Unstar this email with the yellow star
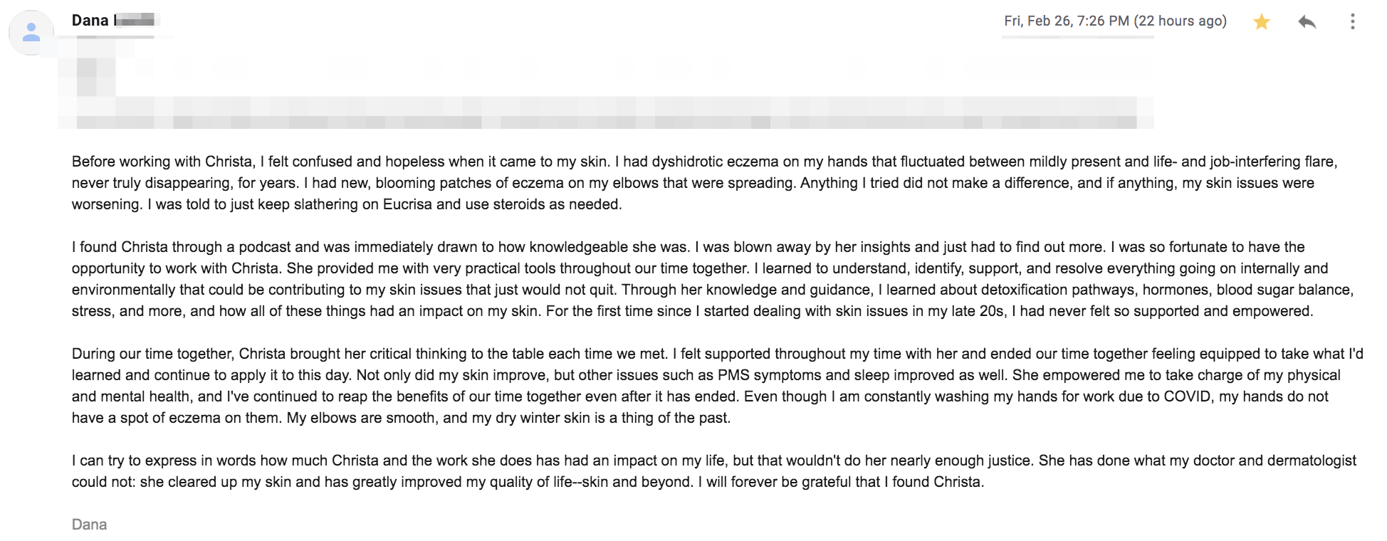Image resolution: width=1387 pixels, height=541 pixels. 1262,22
